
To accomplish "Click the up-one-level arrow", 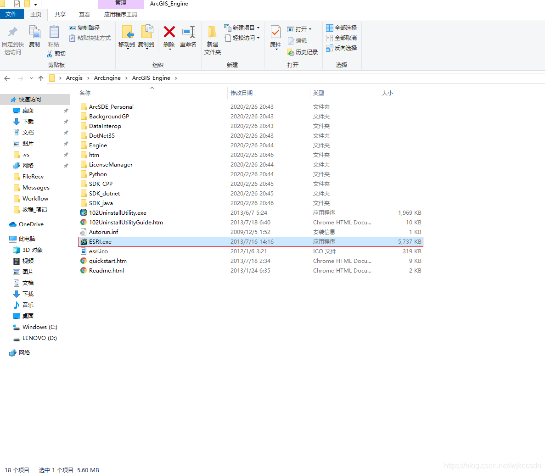I will pyautogui.click(x=41, y=78).
